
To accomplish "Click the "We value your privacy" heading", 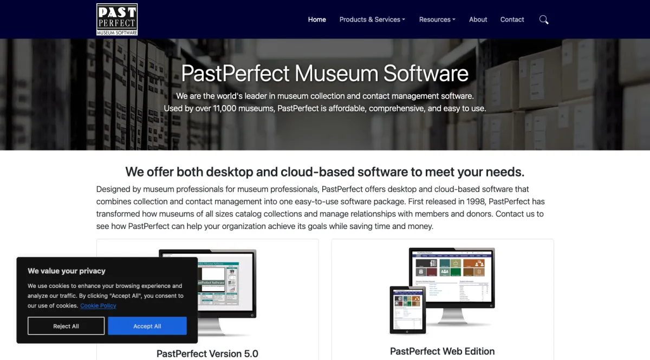I will [67, 271].
